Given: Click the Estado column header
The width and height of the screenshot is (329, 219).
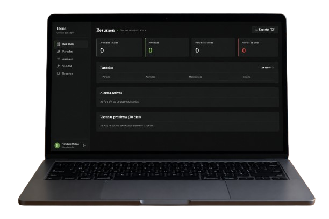Looking at the screenshot, I should [246, 77].
